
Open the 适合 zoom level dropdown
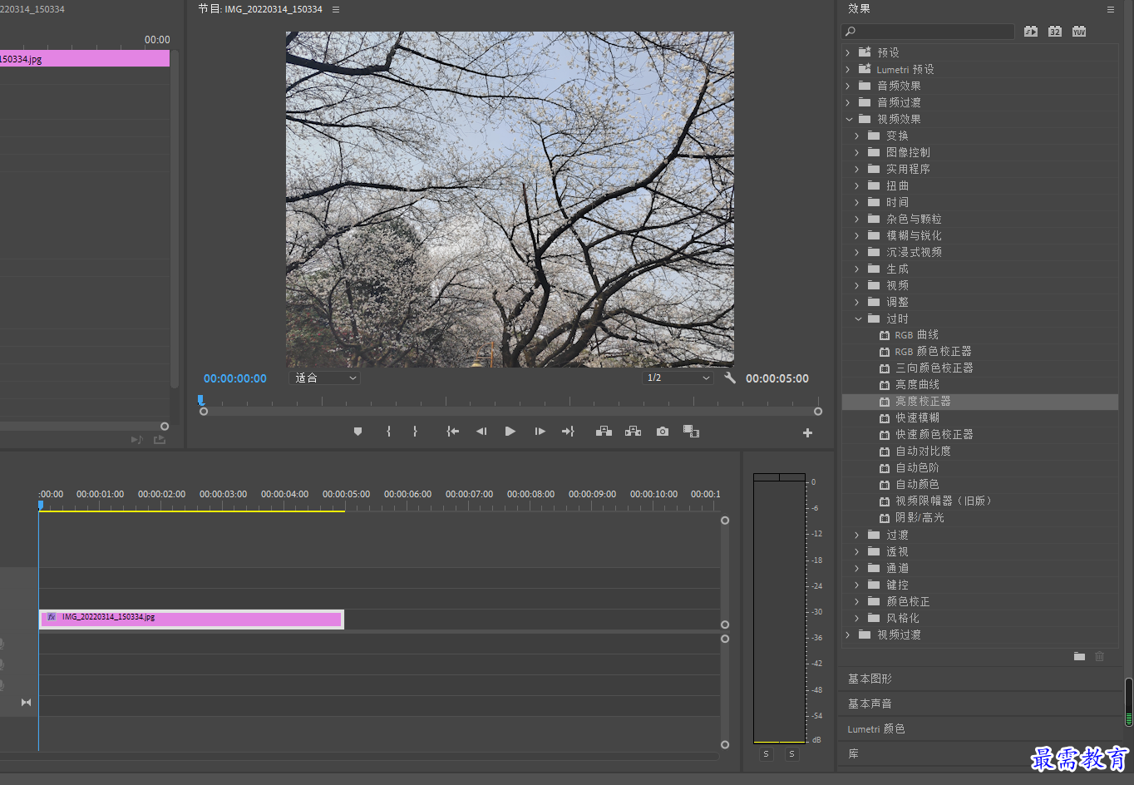tap(324, 378)
